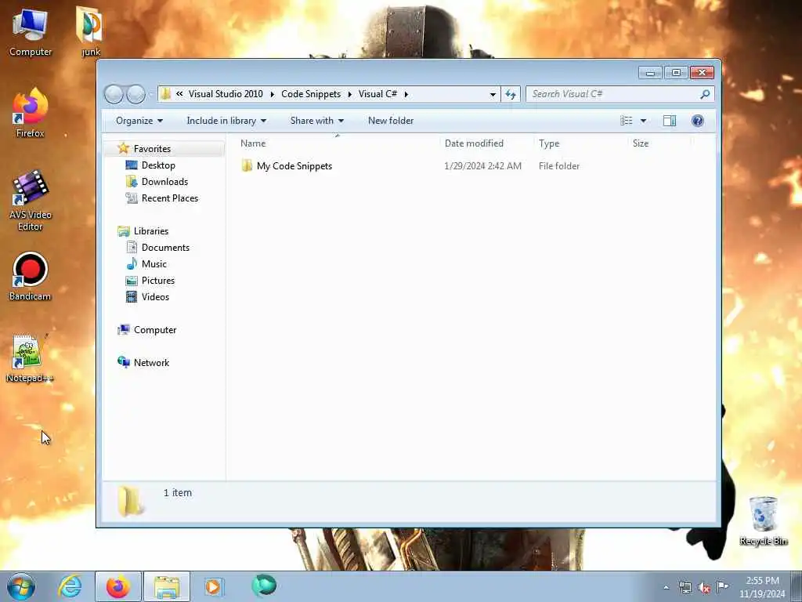Click the Explorer Forward button
802x602 pixels.
(x=135, y=94)
